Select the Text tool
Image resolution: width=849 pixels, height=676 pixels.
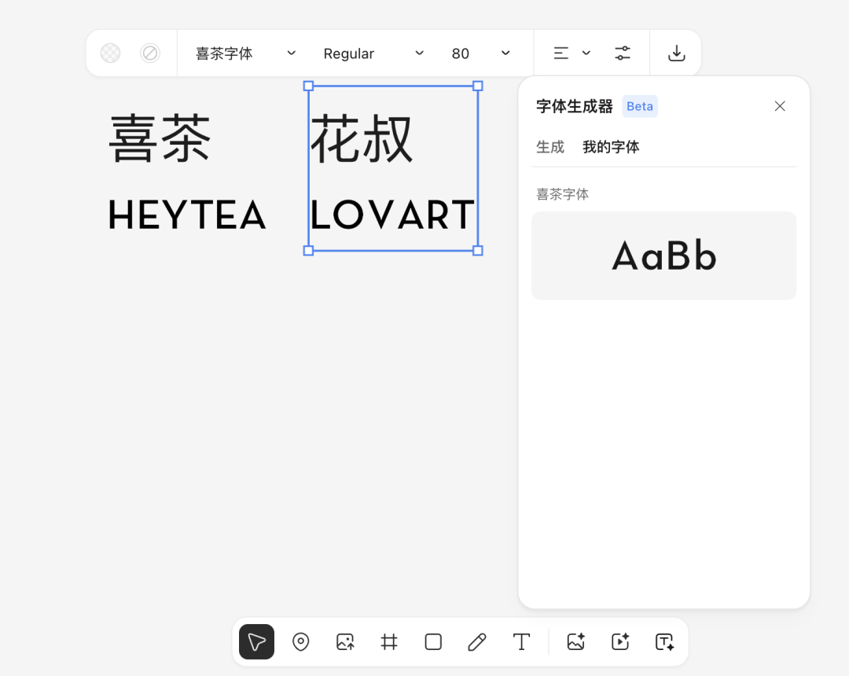pyautogui.click(x=521, y=642)
